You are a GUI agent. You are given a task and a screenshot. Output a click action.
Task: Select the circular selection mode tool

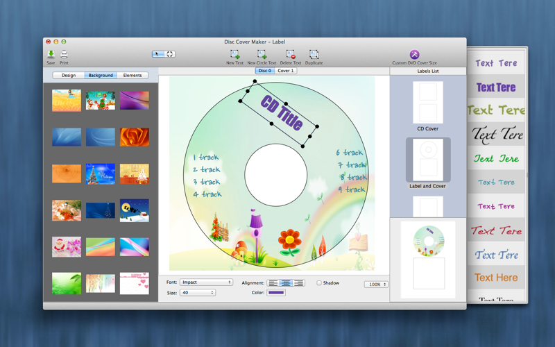pyautogui.click(x=169, y=54)
